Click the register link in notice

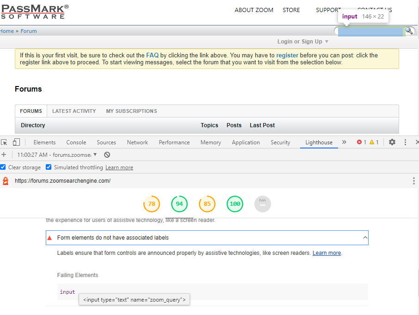tap(287, 56)
